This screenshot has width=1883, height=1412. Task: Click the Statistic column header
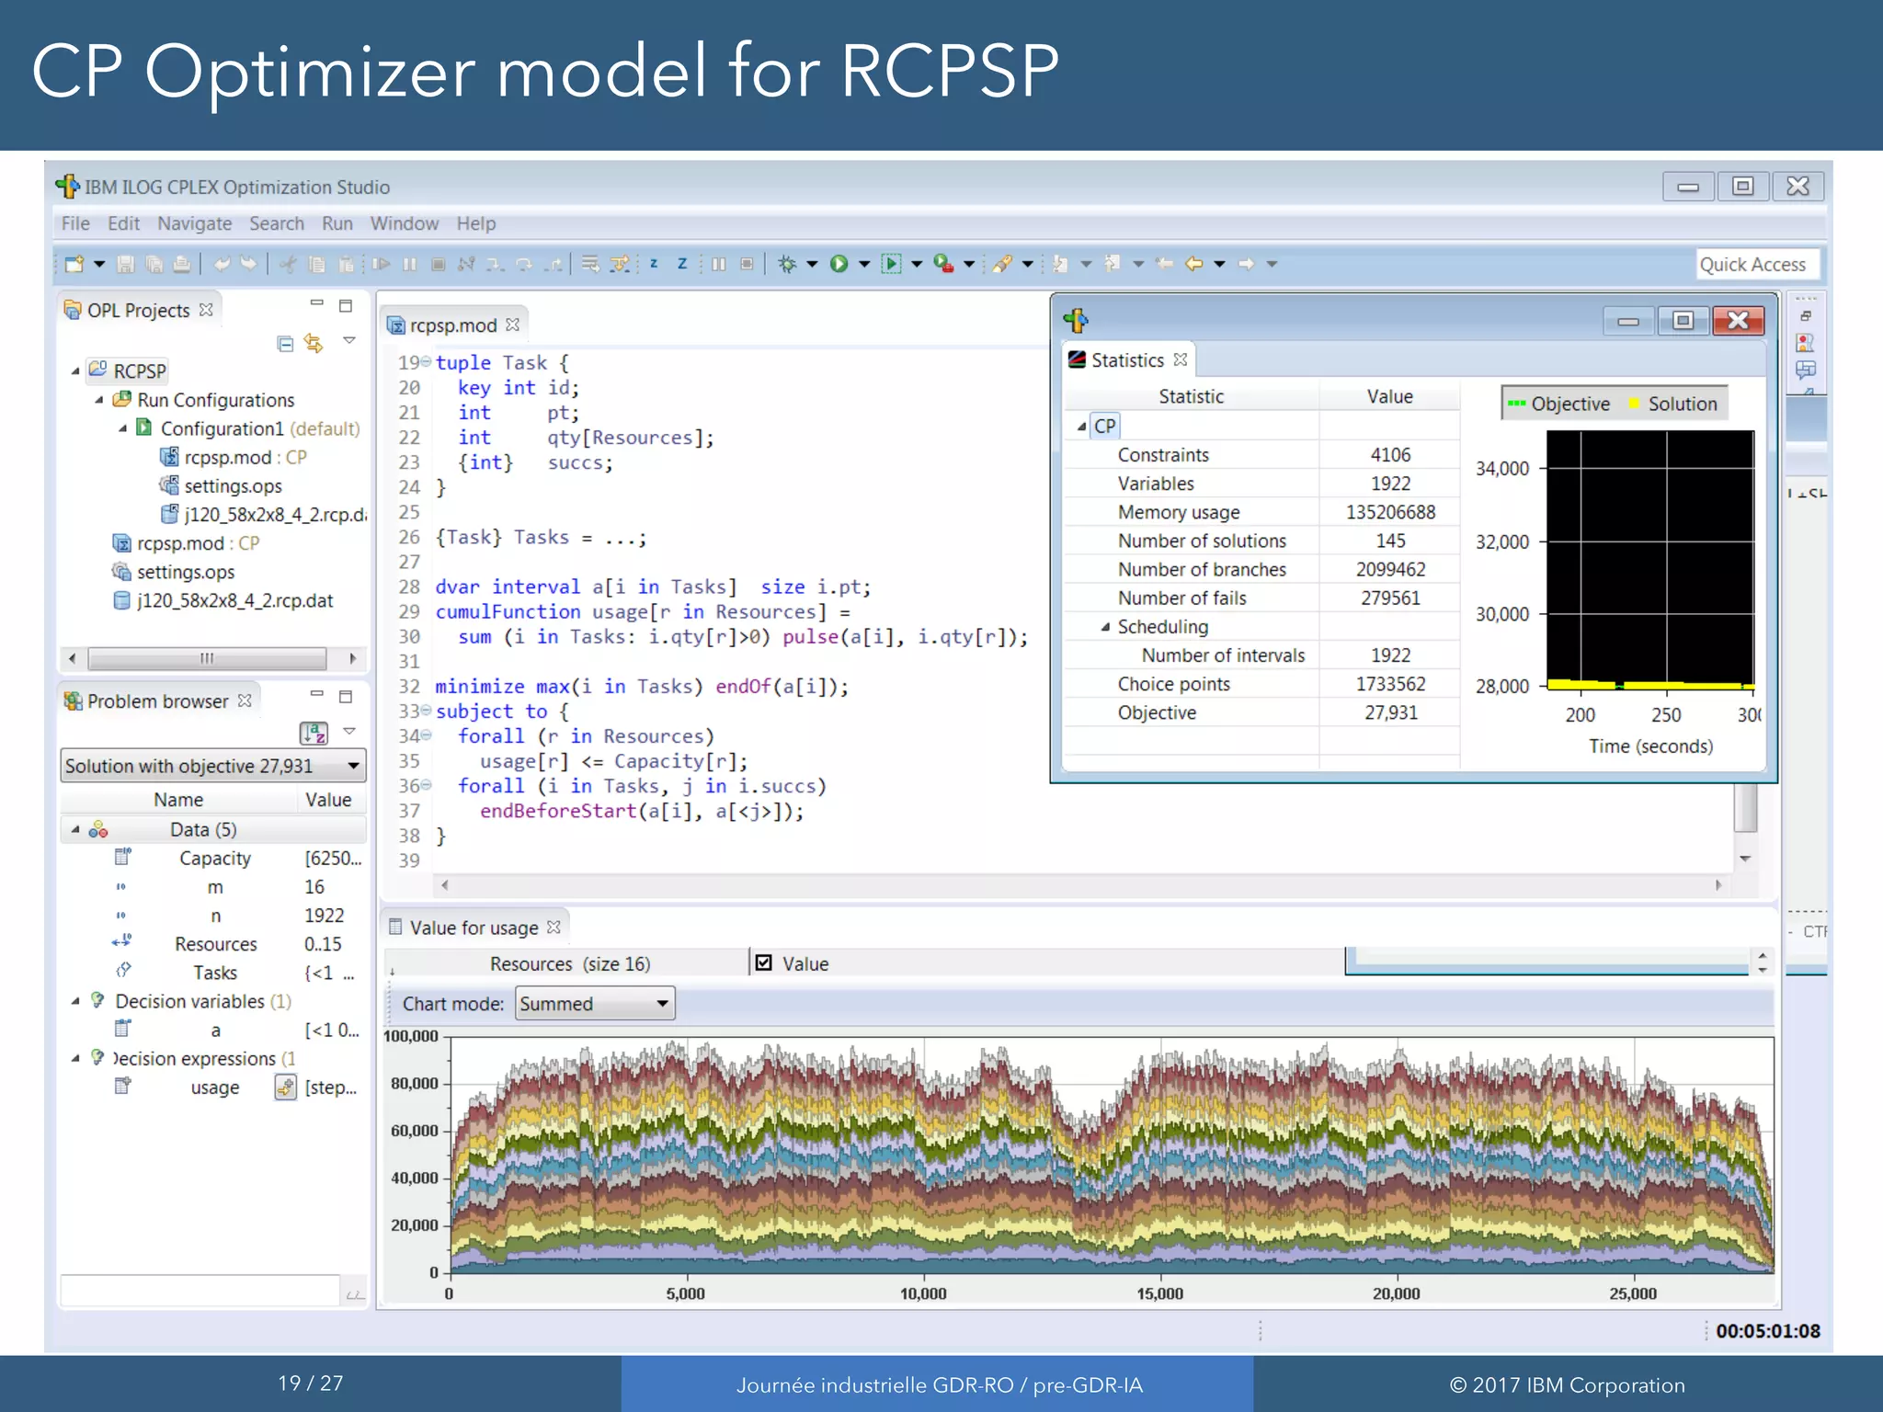1191,396
